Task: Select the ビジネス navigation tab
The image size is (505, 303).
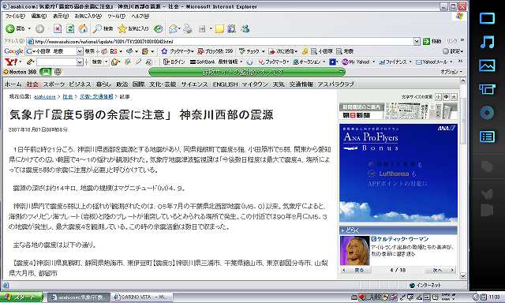Action: 80,84
